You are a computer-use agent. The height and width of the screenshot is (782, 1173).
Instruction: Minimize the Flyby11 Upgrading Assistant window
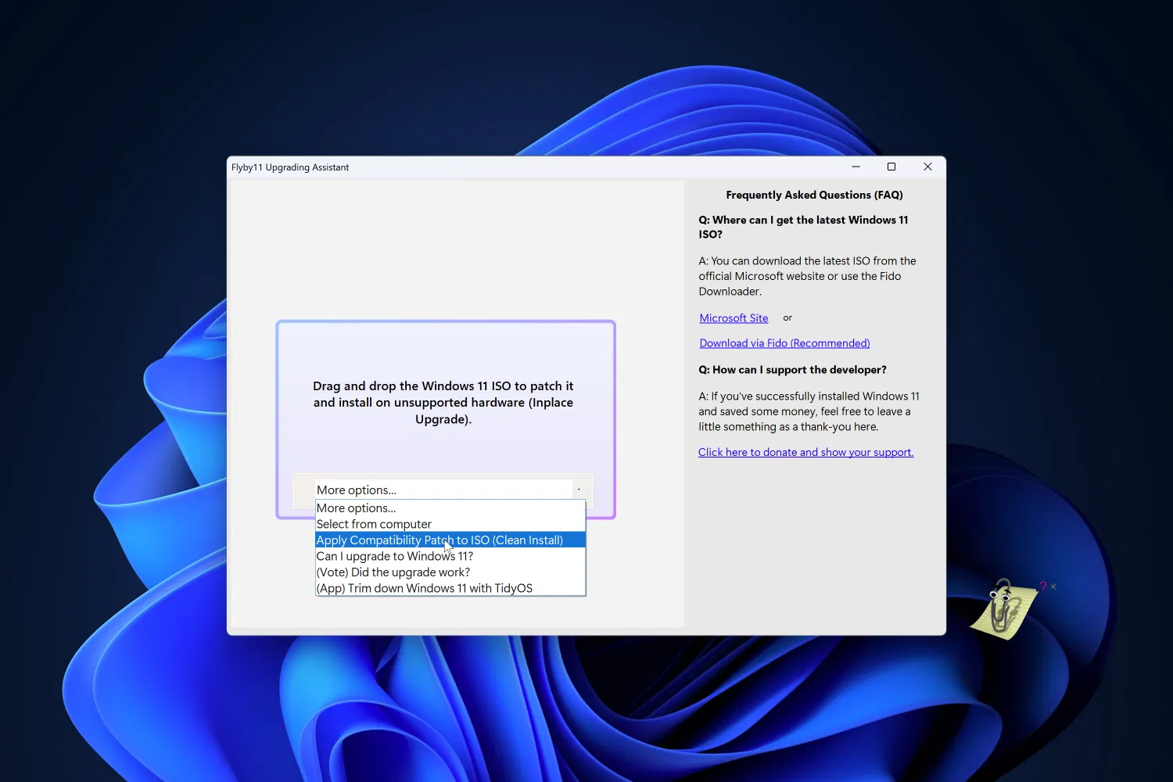856,167
